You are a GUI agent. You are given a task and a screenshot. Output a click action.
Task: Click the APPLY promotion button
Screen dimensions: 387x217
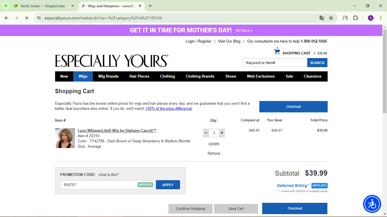coord(168,185)
